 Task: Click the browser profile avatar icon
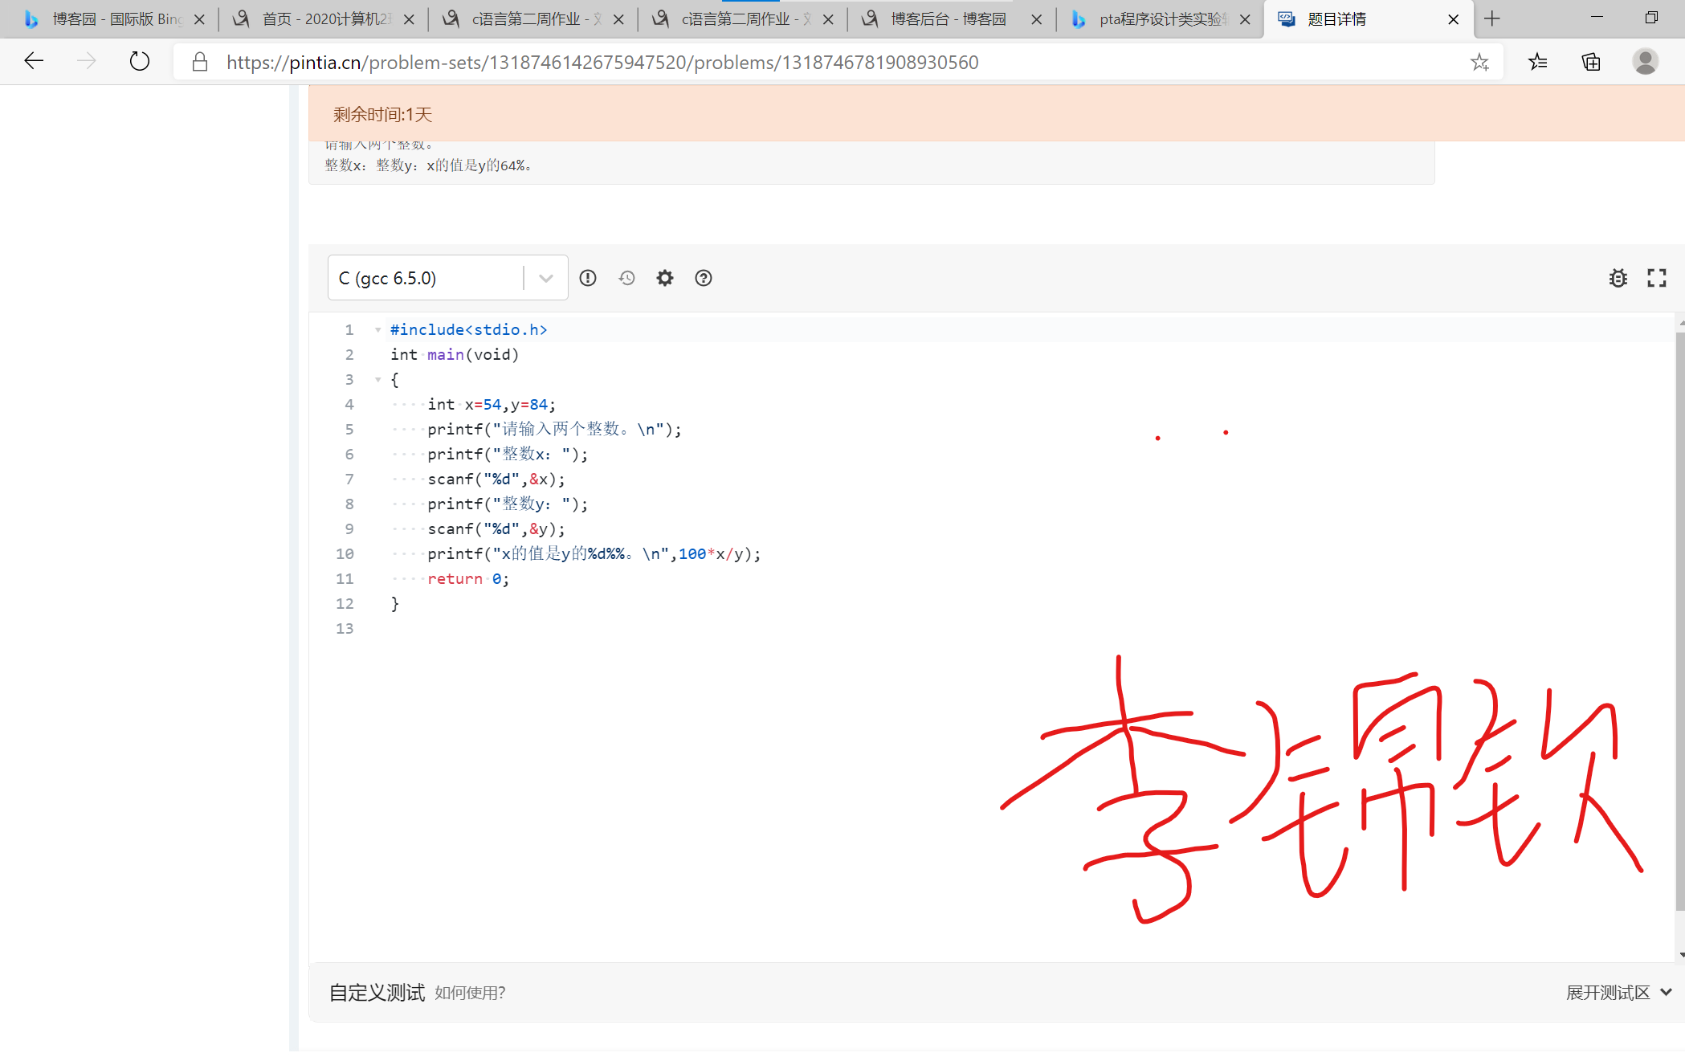click(x=1645, y=62)
